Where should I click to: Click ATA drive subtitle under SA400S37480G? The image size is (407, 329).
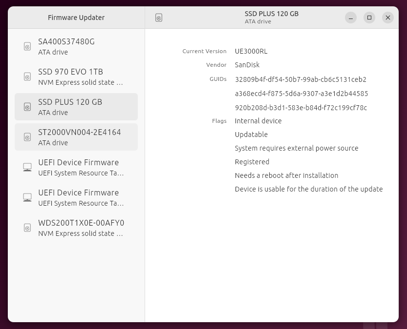(53, 52)
